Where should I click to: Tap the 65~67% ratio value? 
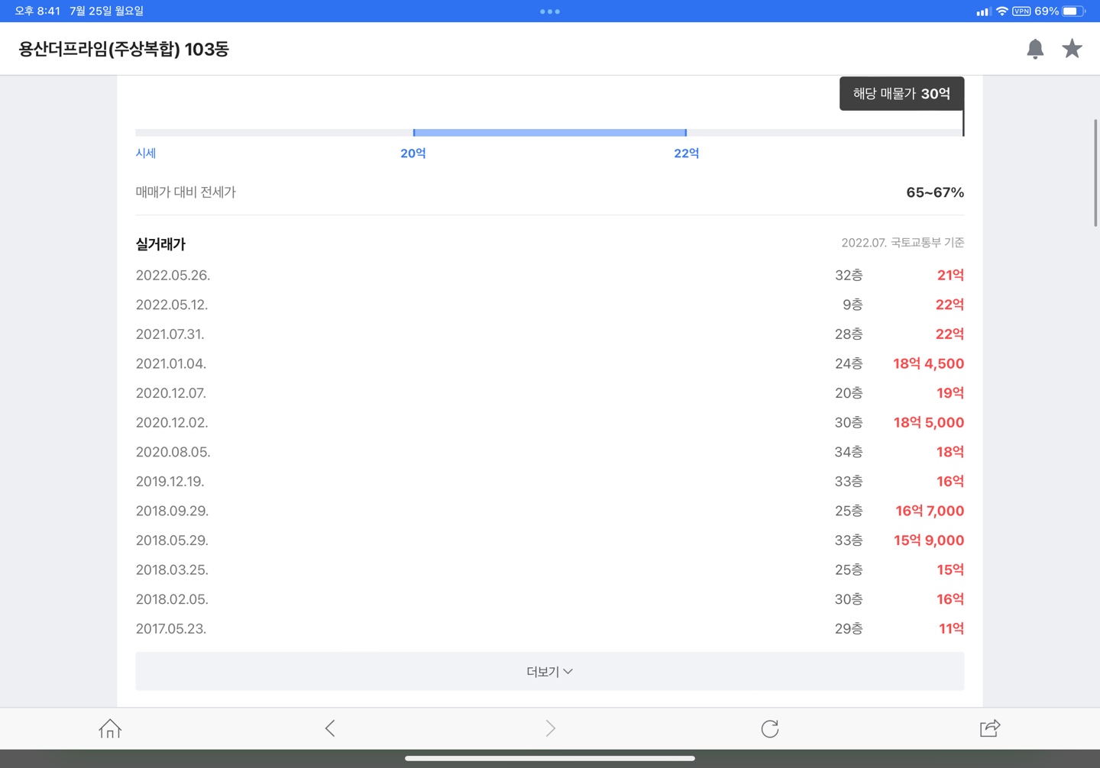coord(935,192)
